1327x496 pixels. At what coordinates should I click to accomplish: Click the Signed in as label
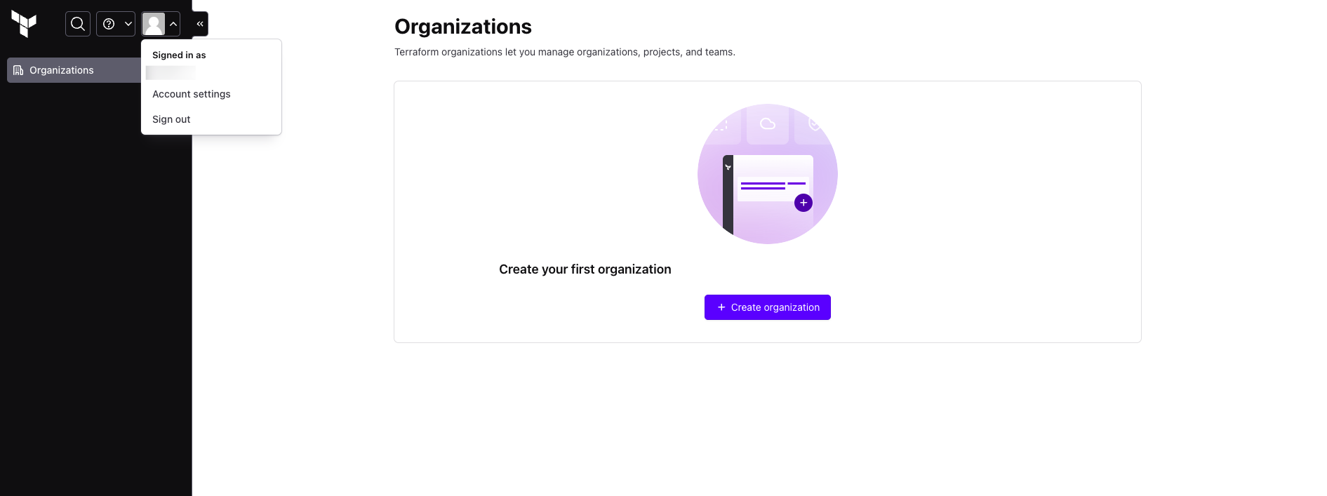click(x=179, y=55)
